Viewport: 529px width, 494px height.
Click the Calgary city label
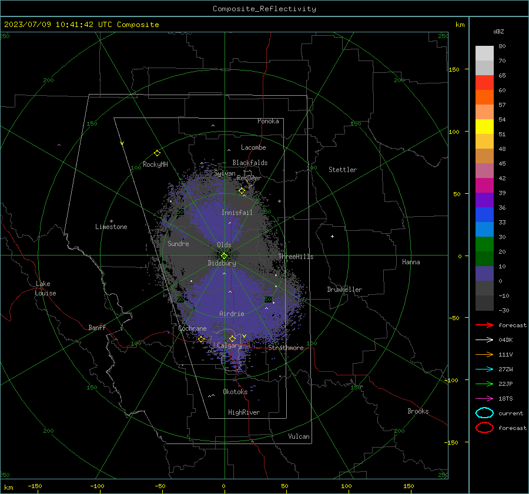coord(229,345)
